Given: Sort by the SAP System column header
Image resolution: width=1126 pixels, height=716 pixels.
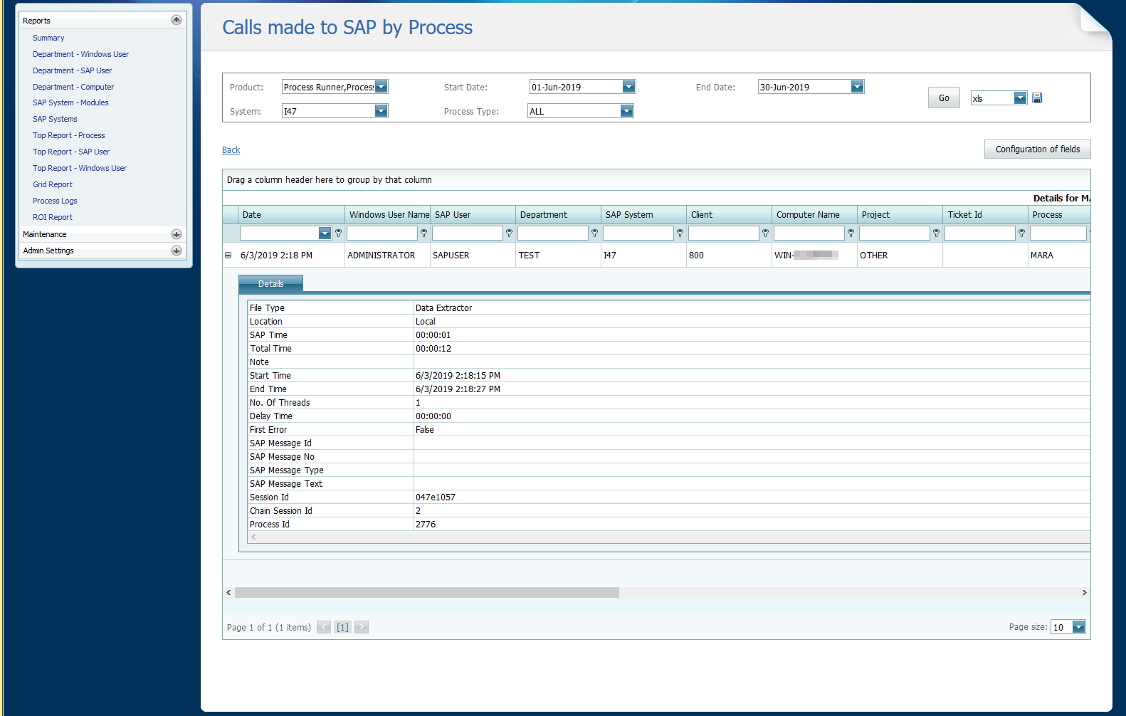Looking at the screenshot, I should click(x=643, y=214).
